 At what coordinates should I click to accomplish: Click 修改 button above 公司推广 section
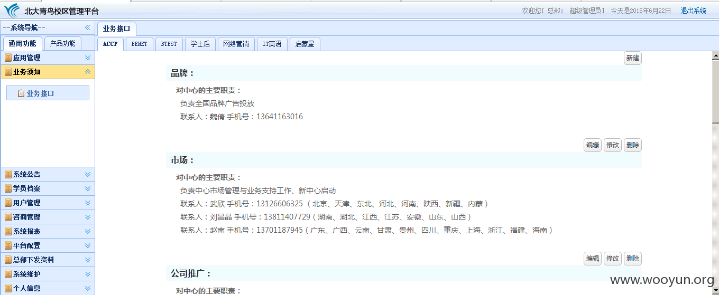[x=613, y=259]
